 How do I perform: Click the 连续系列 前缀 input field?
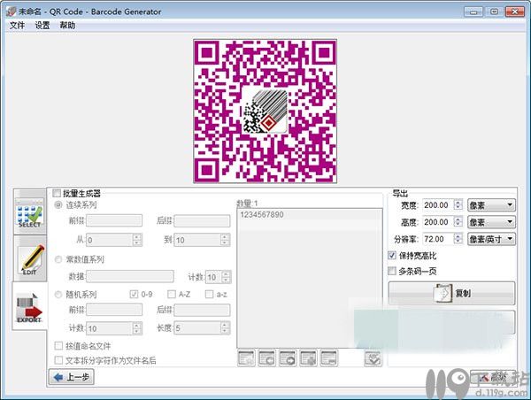click(114, 220)
